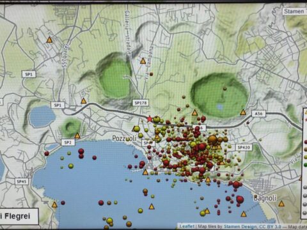Click the Flegrei title box

tap(19, 217)
